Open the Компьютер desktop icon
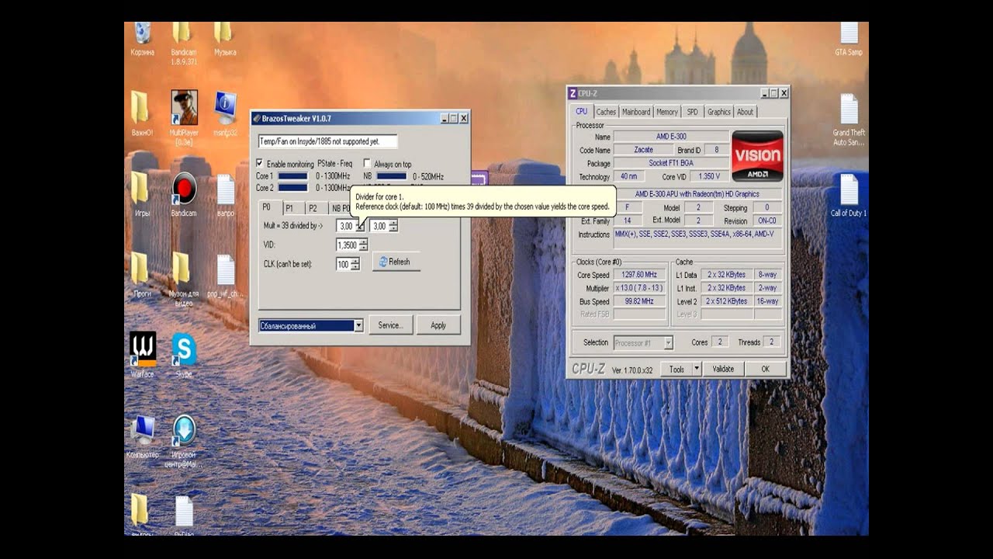This screenshot has height=559, width=993. click(x=143, y=429)
